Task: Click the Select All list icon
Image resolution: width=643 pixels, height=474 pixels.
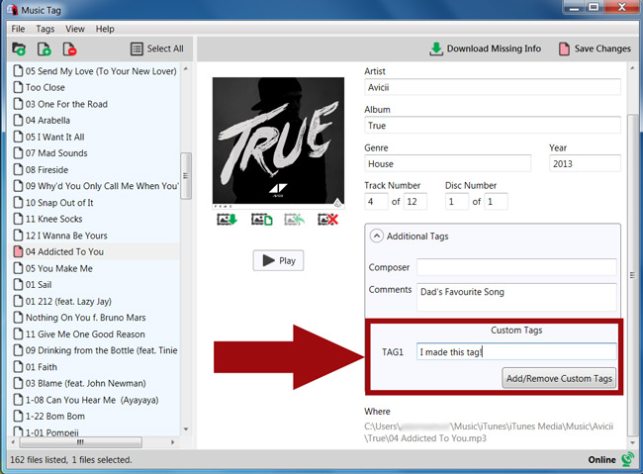Action: pyautogui.click(x=137, y=48)
